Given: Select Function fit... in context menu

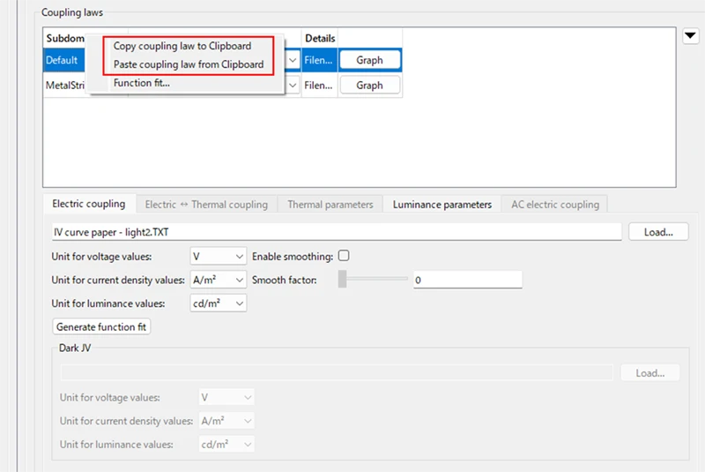Looking at the screenshot, I should 141,83.
